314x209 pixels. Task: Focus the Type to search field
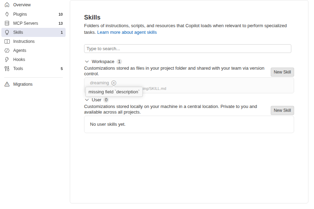click(x=188, y=49)
